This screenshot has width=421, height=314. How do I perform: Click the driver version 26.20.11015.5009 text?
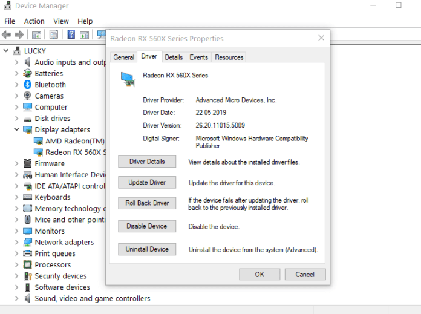(220, 125)
